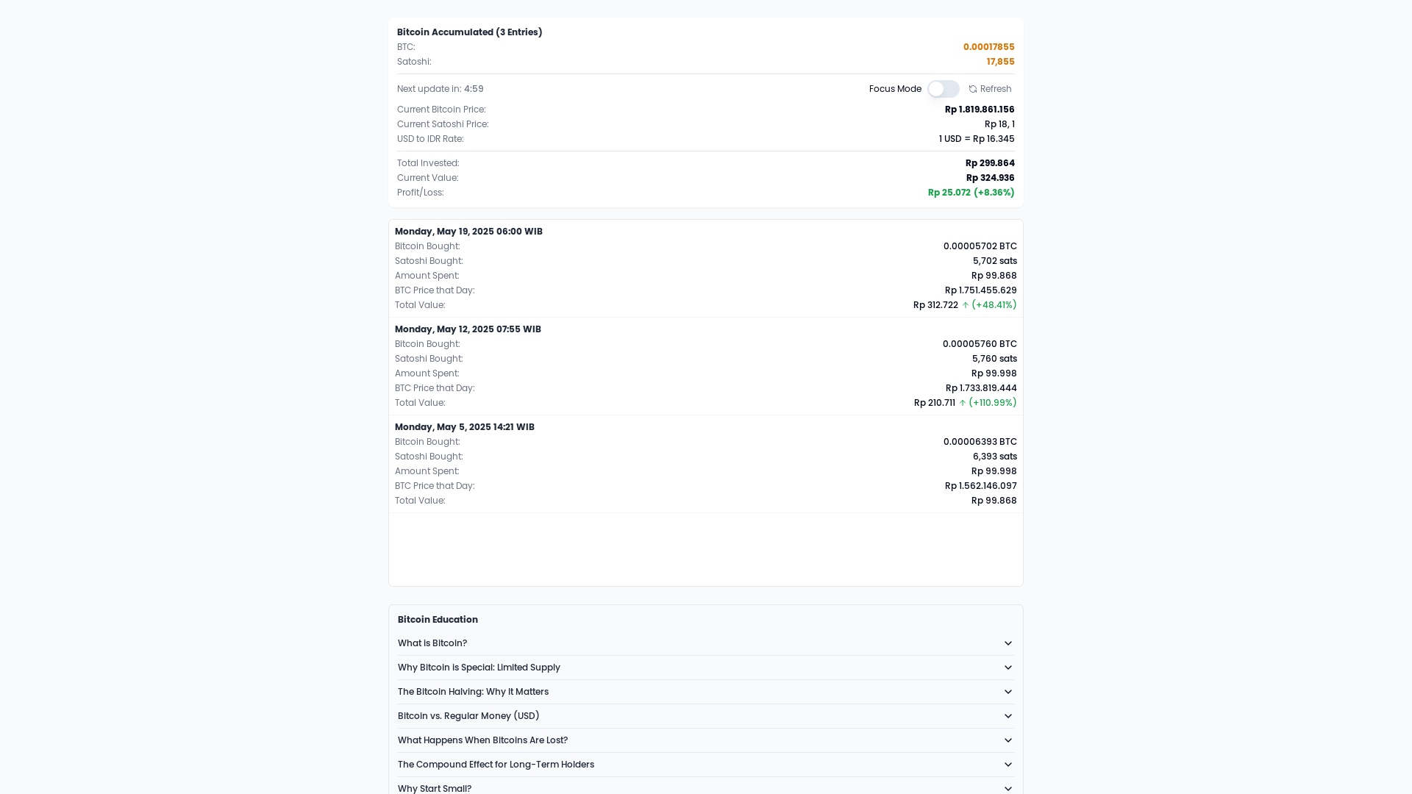Click chevron beside 'The Compound Effect' row
1412x794 pixels.
tap(1008, 765)
